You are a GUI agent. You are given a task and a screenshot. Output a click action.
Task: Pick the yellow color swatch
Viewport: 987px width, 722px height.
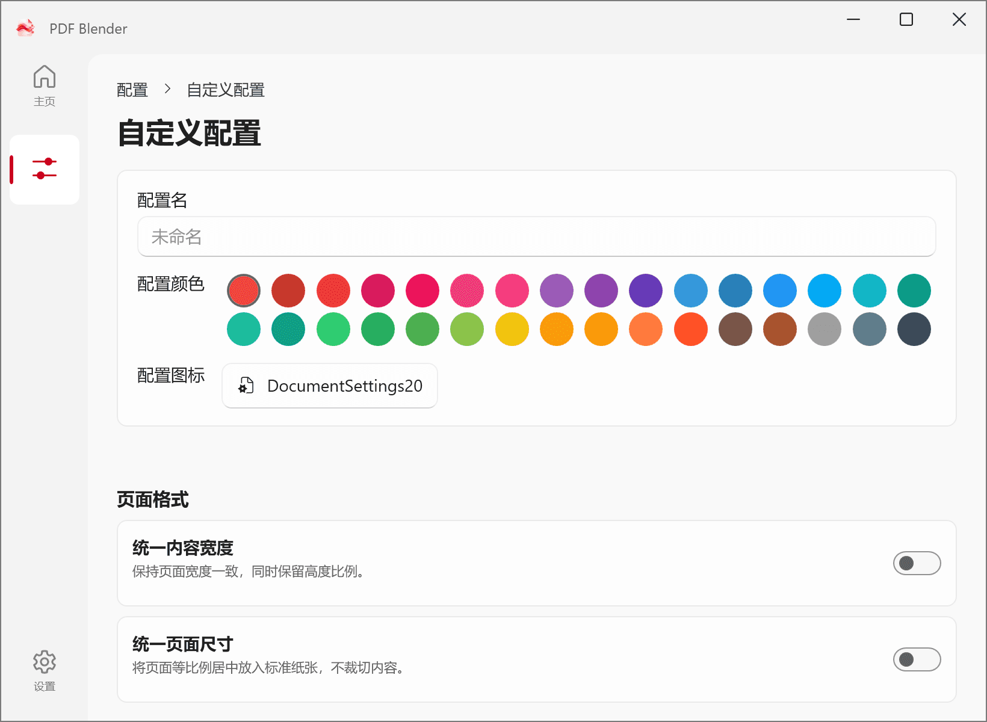512,329
